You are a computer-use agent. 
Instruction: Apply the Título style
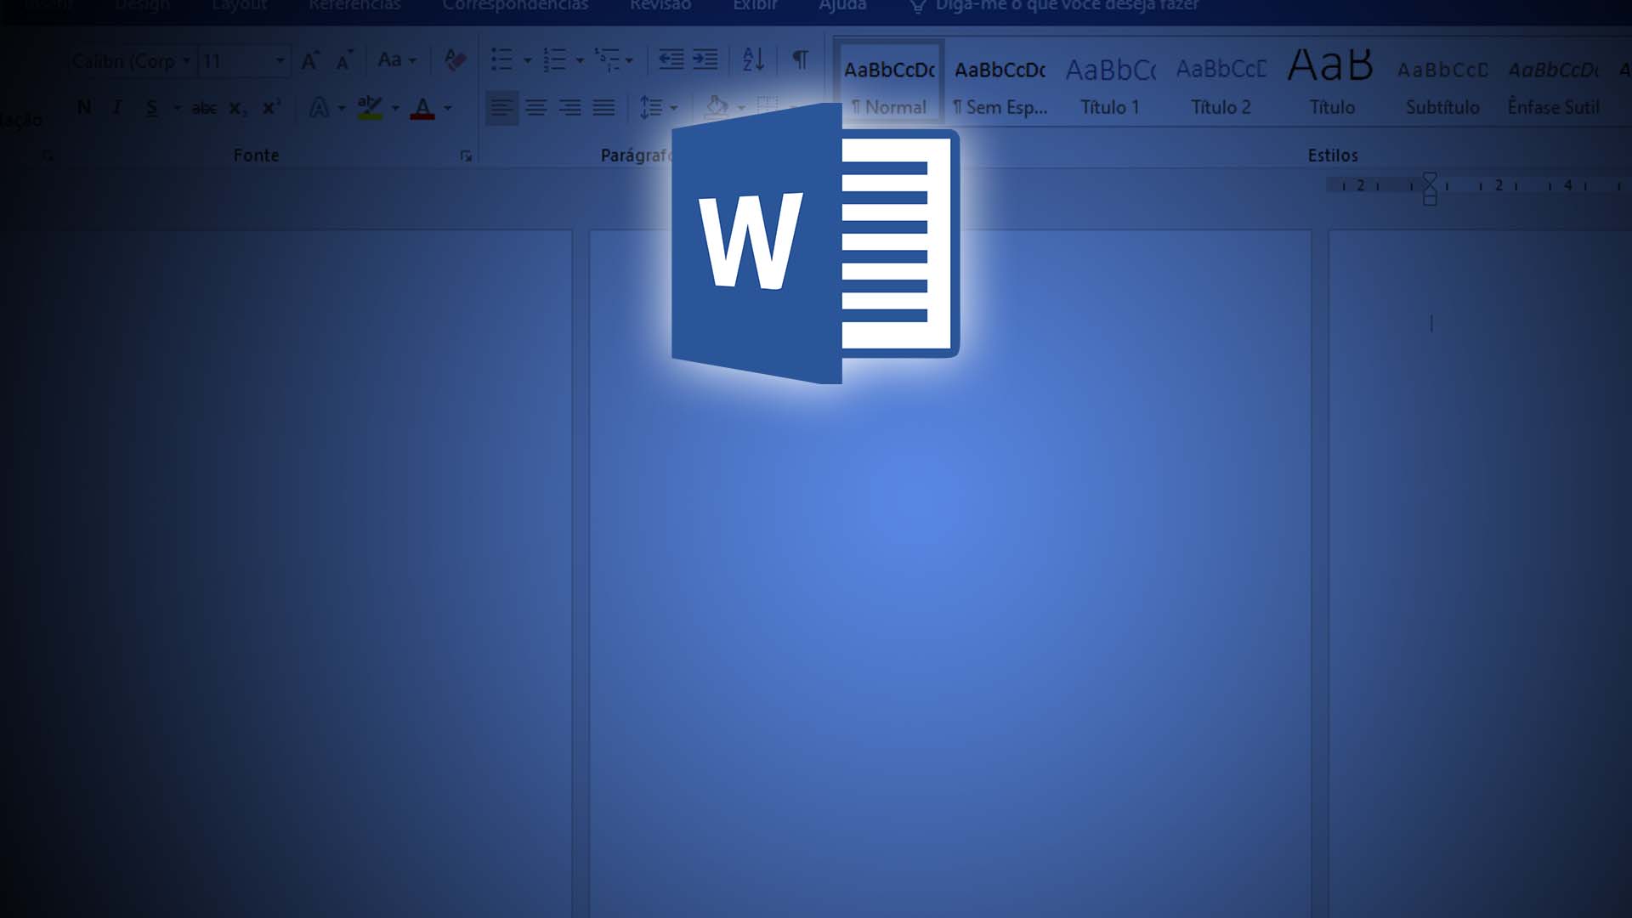(x=1331, y=85)
